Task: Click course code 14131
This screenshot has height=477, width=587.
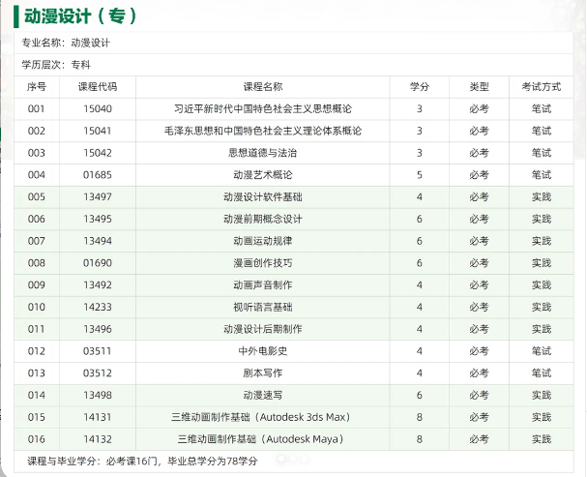Action: 98,417
